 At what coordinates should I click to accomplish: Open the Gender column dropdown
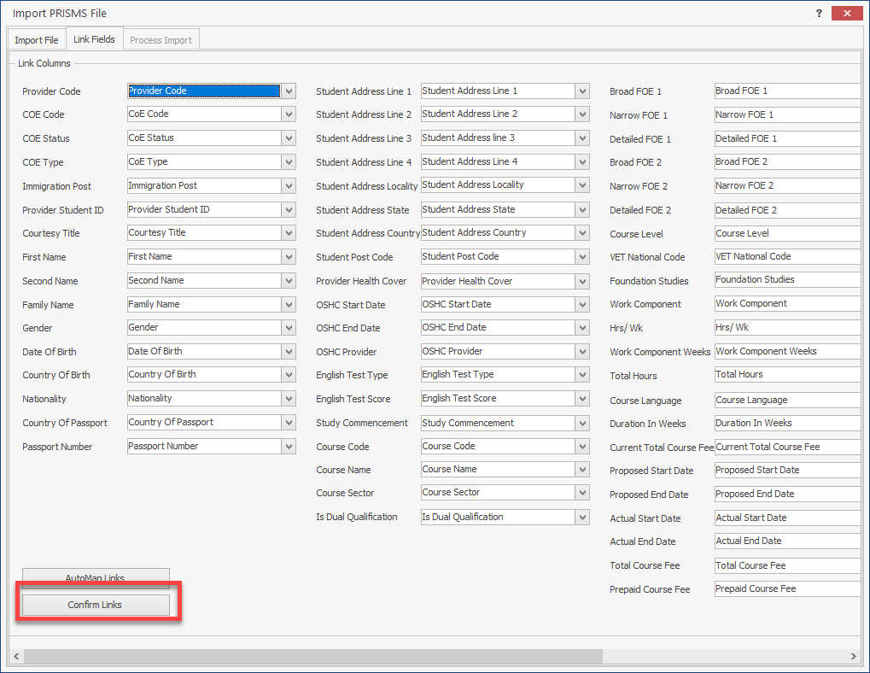[x=289, y=328]
